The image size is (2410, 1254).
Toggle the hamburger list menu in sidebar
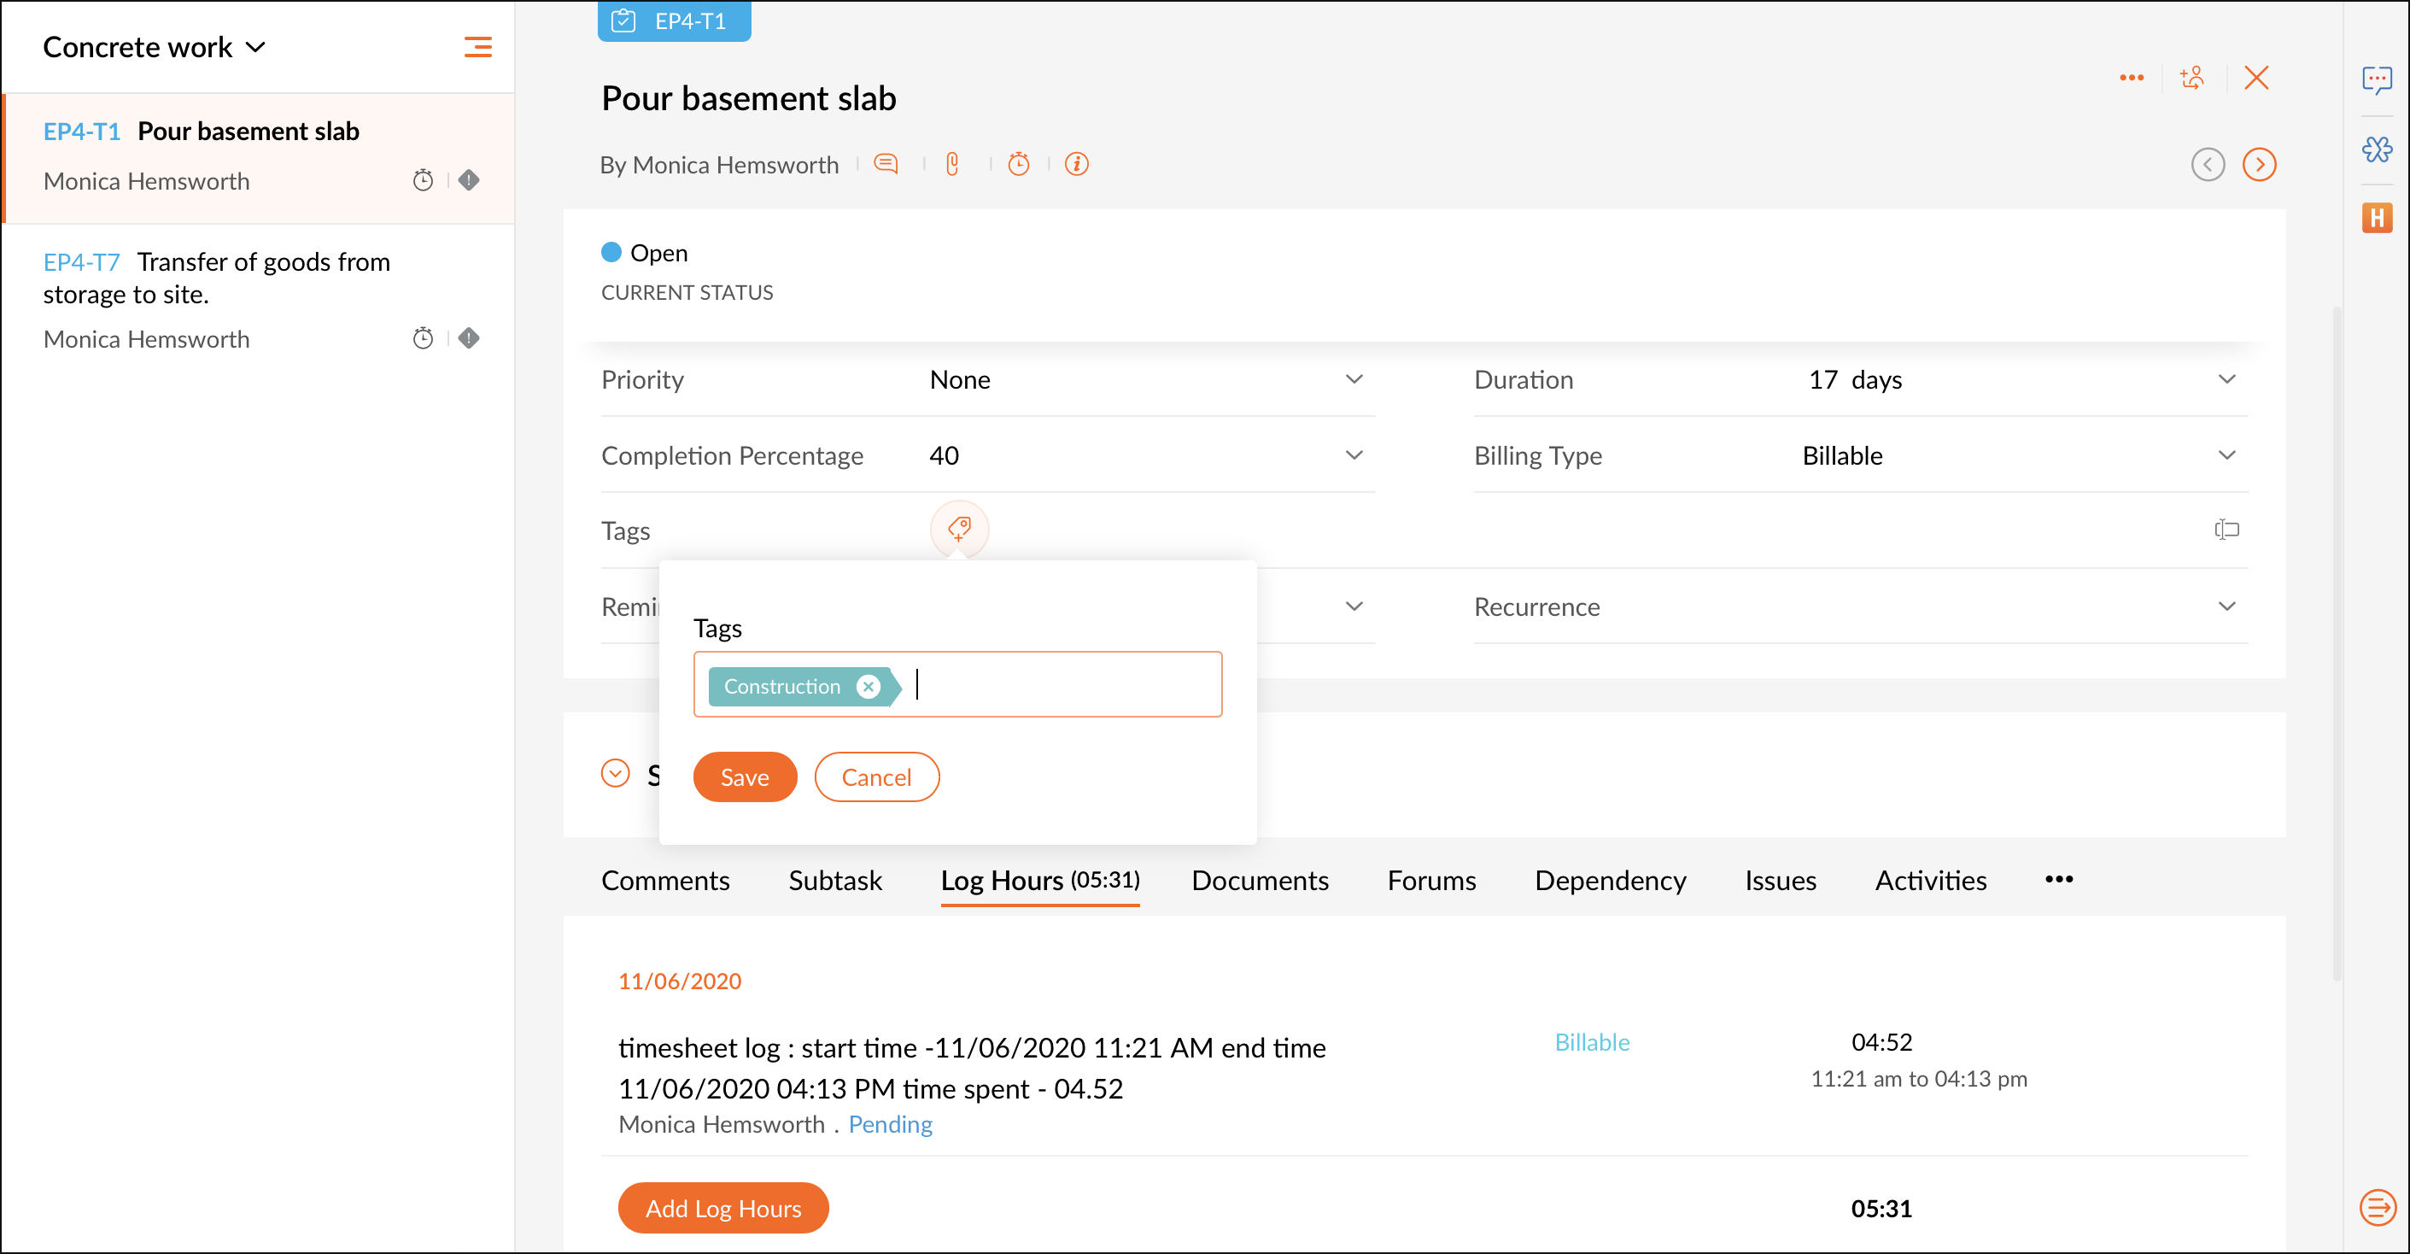click(477, 47)
